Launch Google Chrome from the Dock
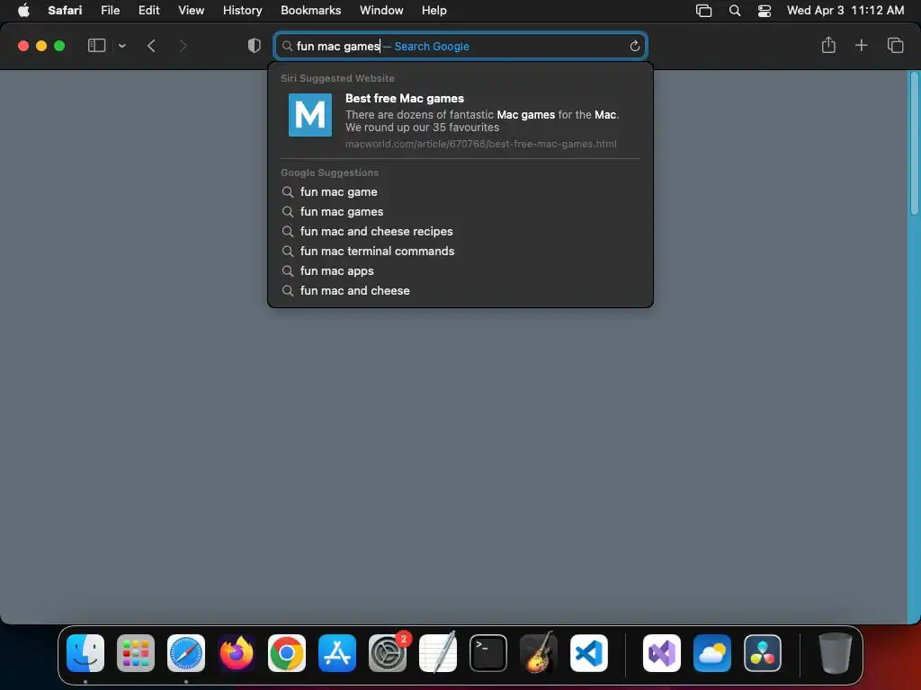This screenshot has width=921, height=690. coord(287,653)
